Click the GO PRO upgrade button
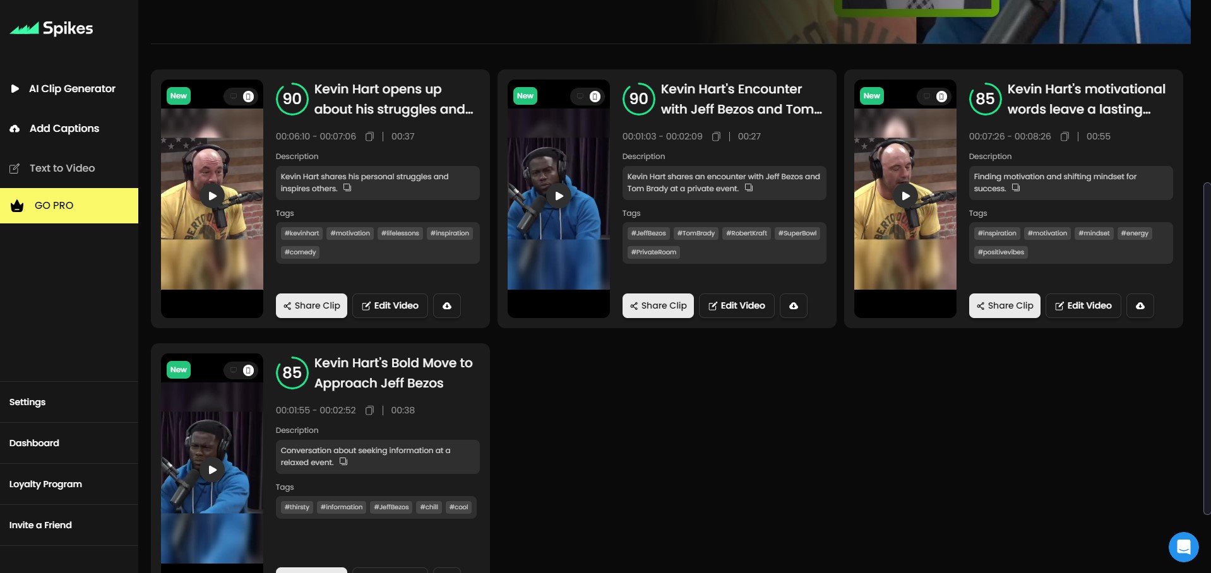 (69, 206)
